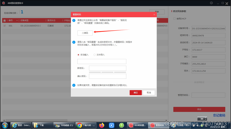Confirm the reset with the 确定 button
Viewport: 231px width, 129px height.
[x=136, y=93]
